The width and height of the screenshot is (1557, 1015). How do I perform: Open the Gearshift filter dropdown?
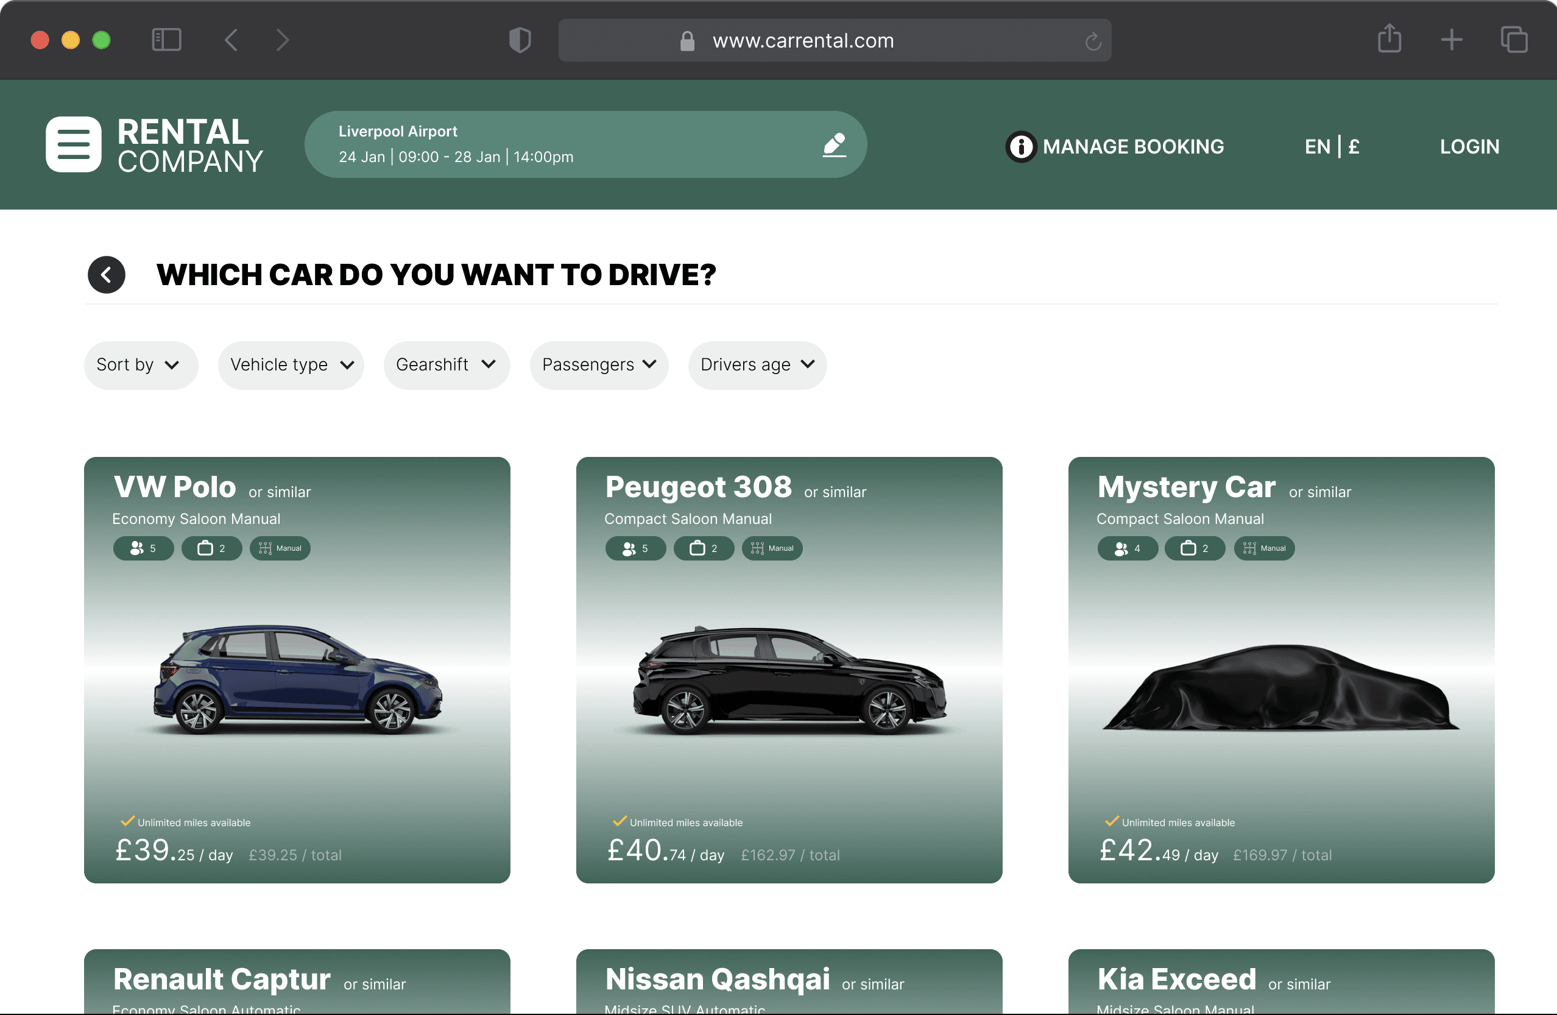[x=447, y=365]
